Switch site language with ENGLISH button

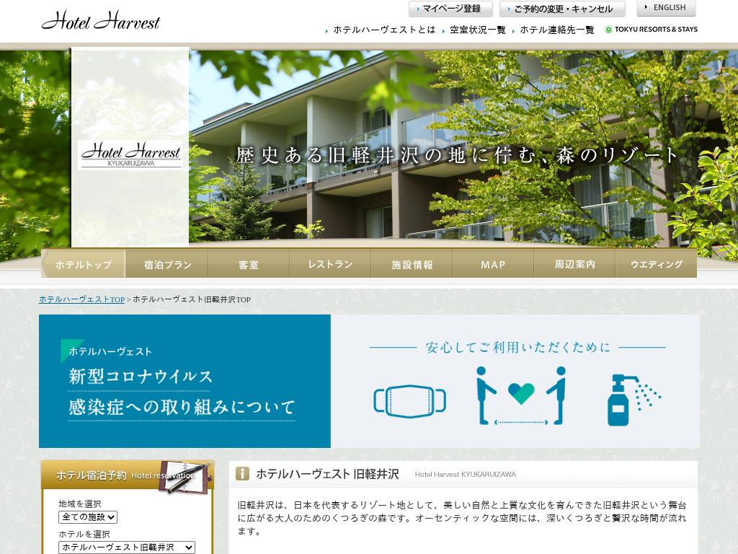[x=666, y=7]
